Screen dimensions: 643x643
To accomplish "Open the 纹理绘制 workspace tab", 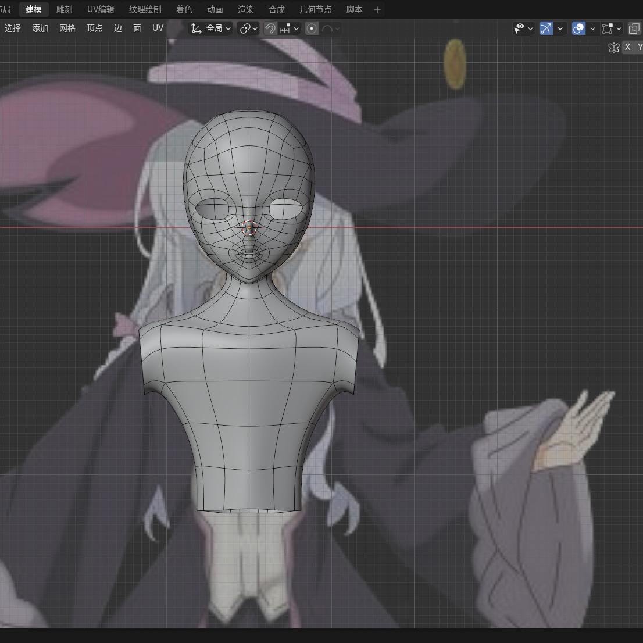I will coord(145,9).
